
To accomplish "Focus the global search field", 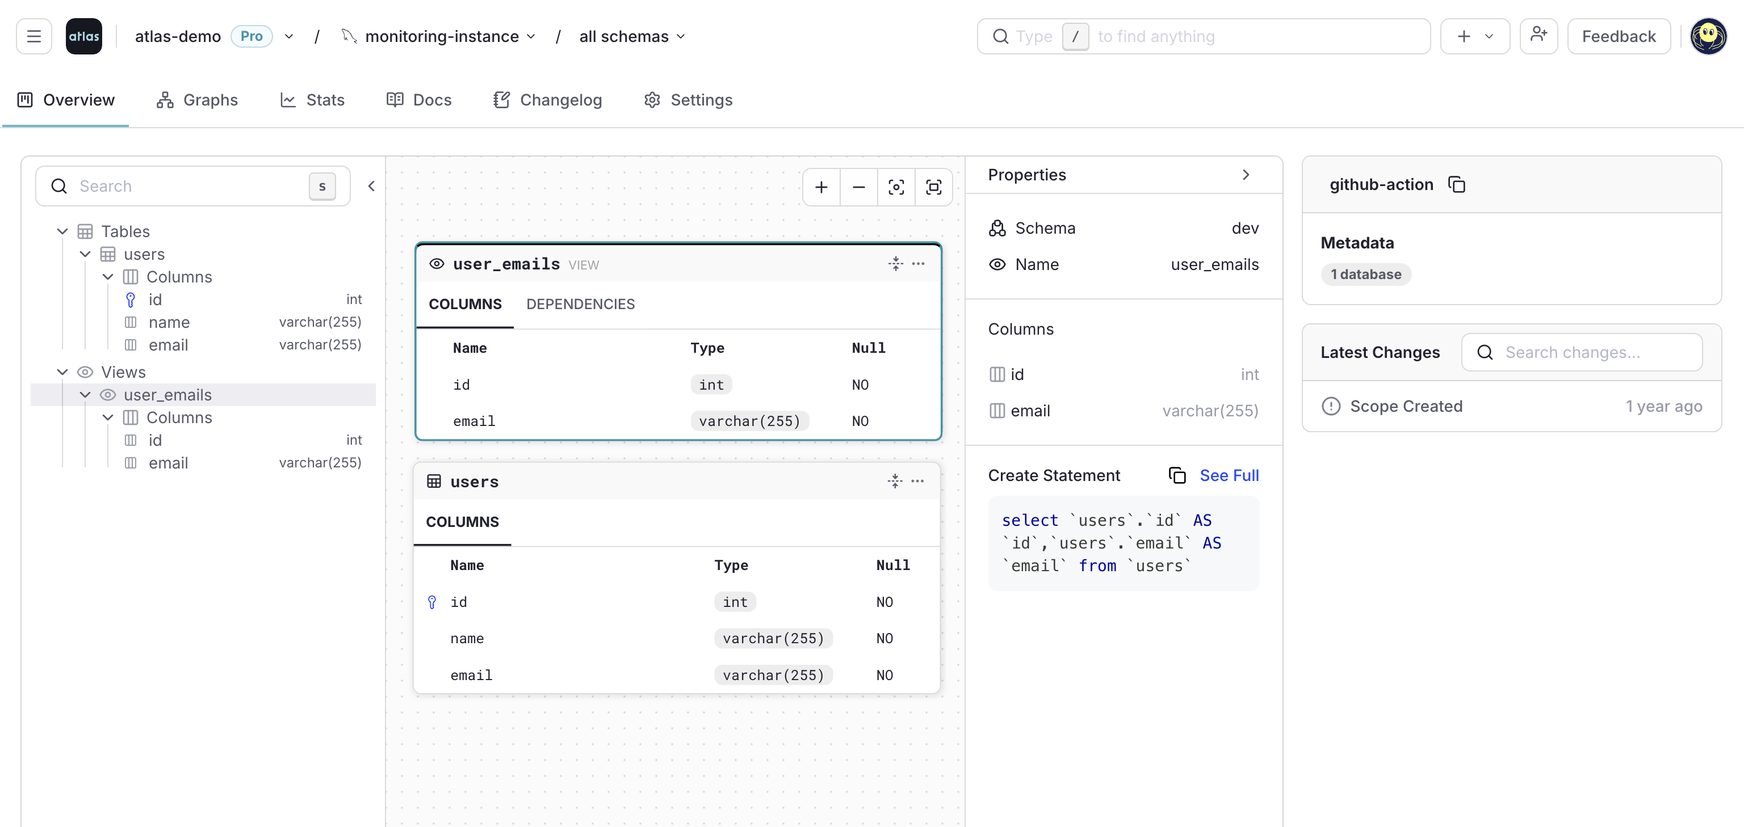I will point(1203,36).
